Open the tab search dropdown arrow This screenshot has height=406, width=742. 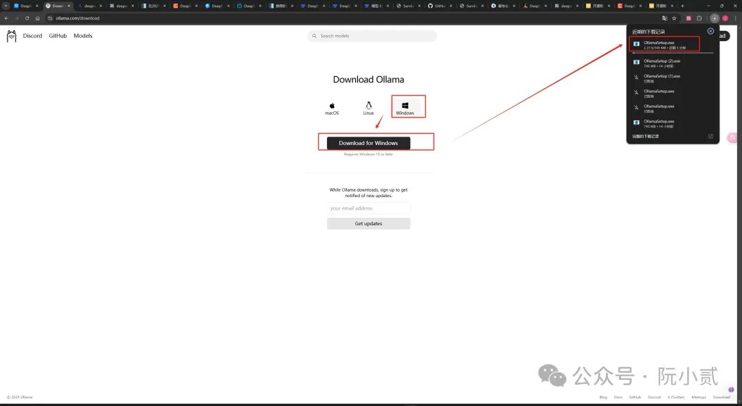click(x=5, y=5)
